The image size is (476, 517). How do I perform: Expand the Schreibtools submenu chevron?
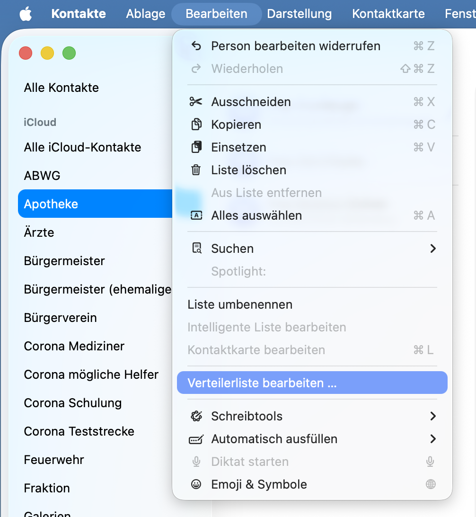(433, 416)
